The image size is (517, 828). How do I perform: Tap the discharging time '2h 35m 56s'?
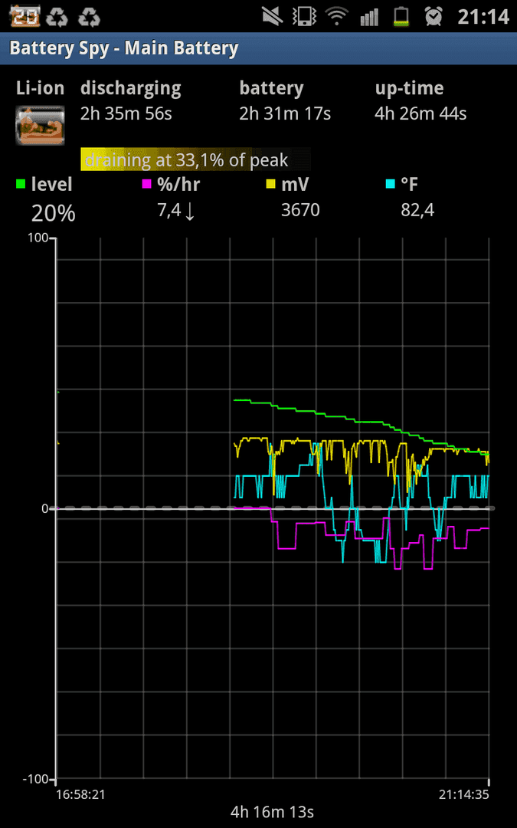[x=126, y=113]
